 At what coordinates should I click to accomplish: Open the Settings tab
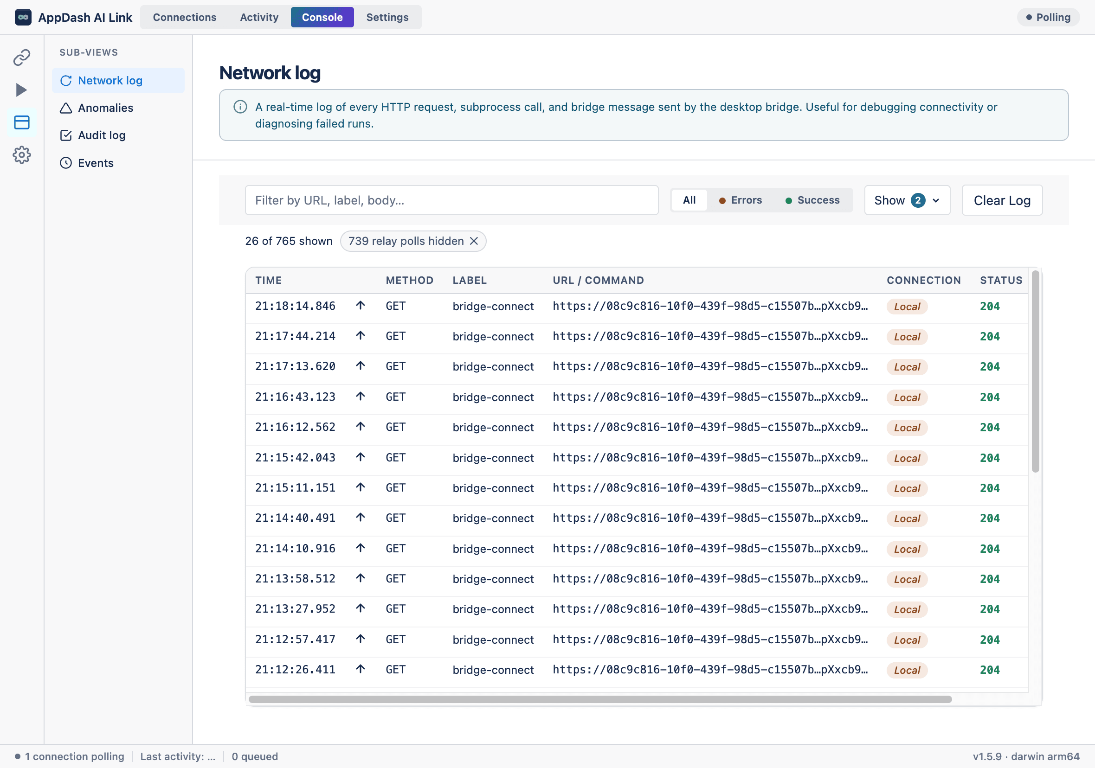387,17
